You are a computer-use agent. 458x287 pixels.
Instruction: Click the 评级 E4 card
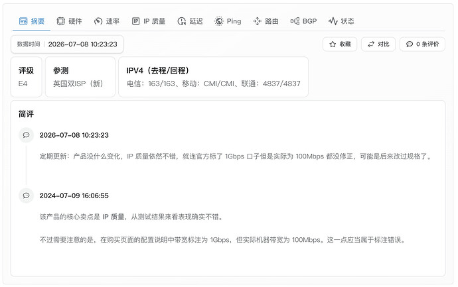(27, 77)
